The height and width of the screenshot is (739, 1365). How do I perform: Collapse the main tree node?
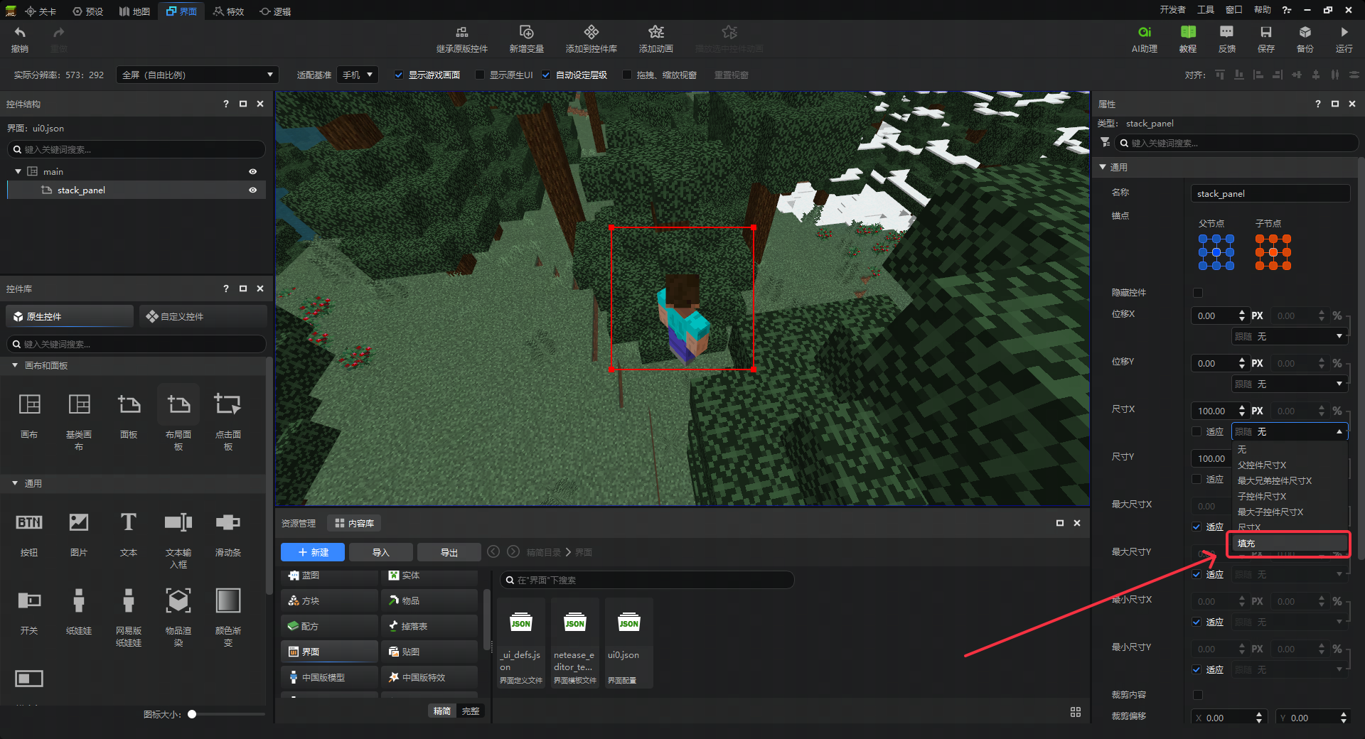(x=18, y=171)
